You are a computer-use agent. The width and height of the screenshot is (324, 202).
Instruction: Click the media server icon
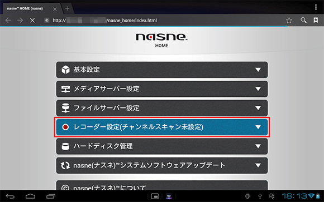[65, 89]
